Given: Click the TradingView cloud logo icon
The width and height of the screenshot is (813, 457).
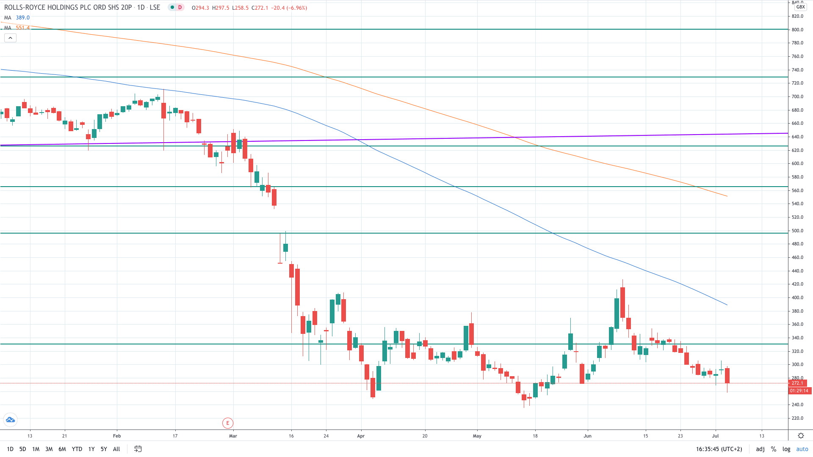Looking at the screenshot, I should (x=10, y=420).
